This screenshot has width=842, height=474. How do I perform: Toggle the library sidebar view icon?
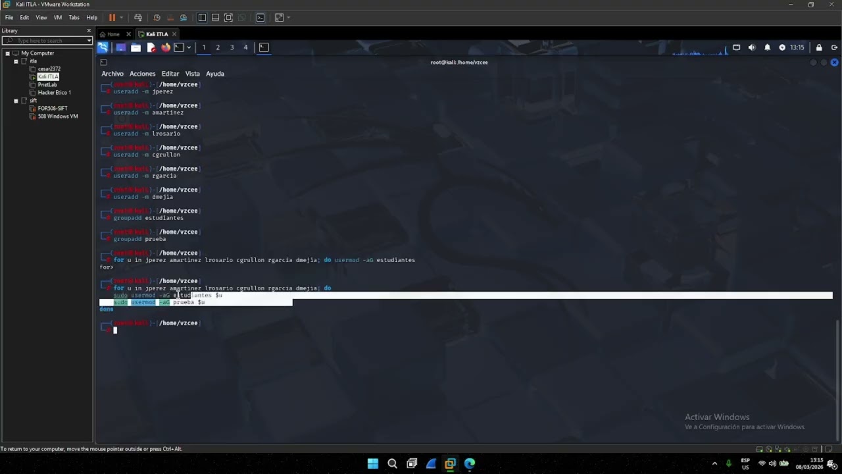[202, 18]
